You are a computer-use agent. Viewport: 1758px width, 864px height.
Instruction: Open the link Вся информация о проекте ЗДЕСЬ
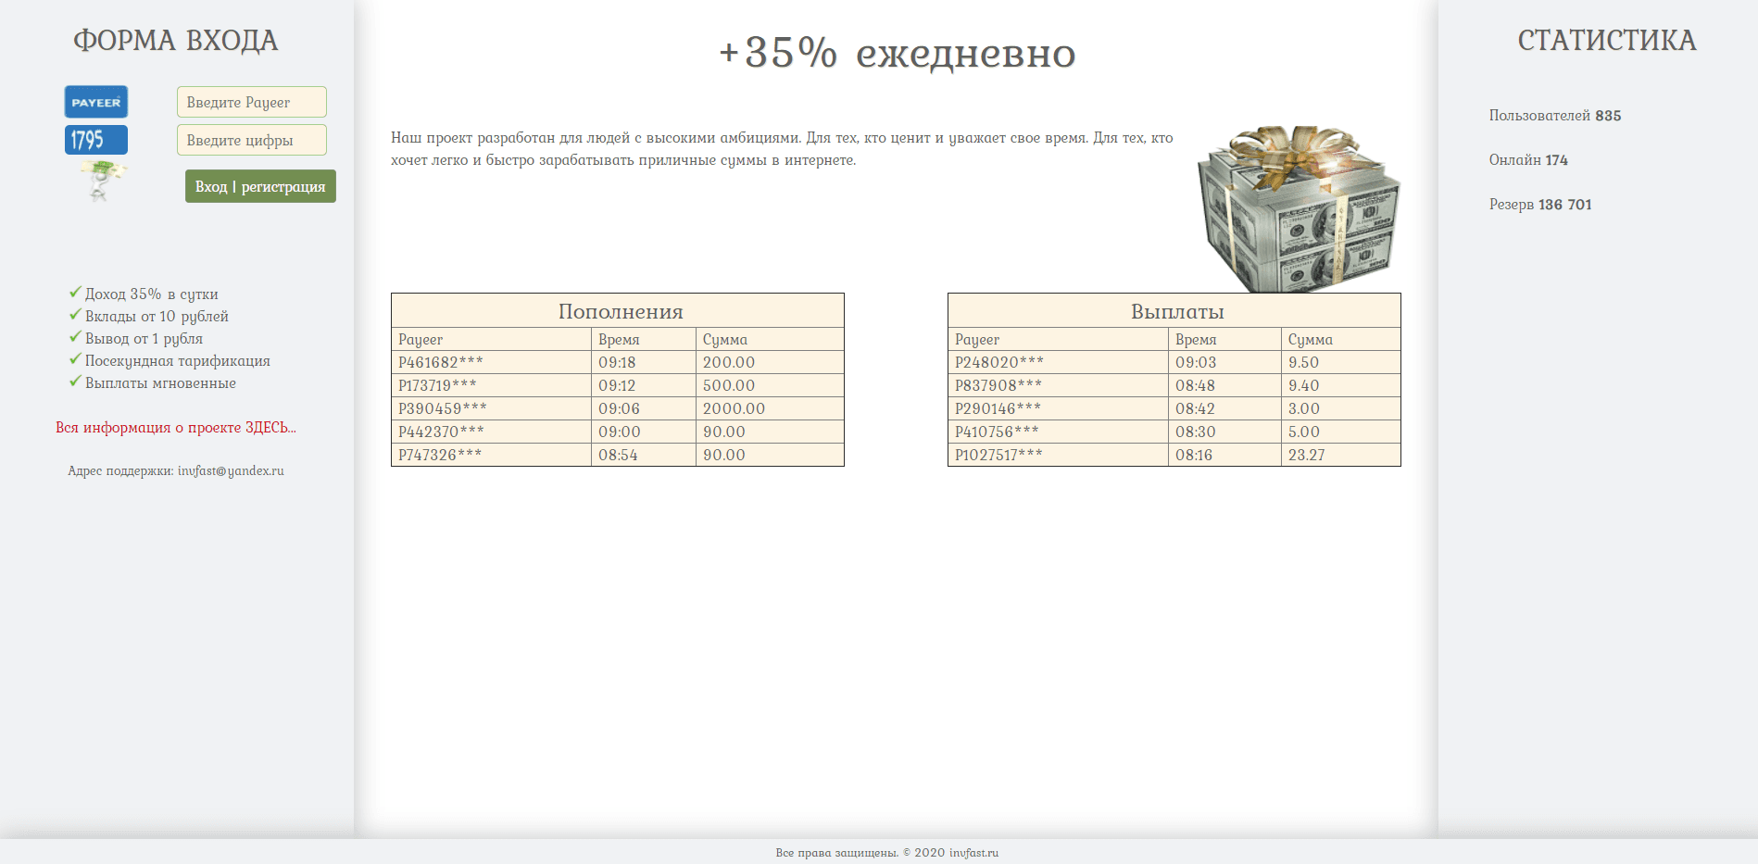[176, 427]
